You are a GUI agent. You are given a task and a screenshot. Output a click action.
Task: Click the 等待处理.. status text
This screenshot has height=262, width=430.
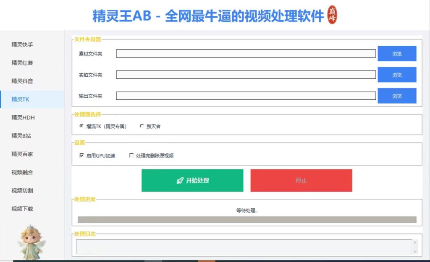point(247,210)
